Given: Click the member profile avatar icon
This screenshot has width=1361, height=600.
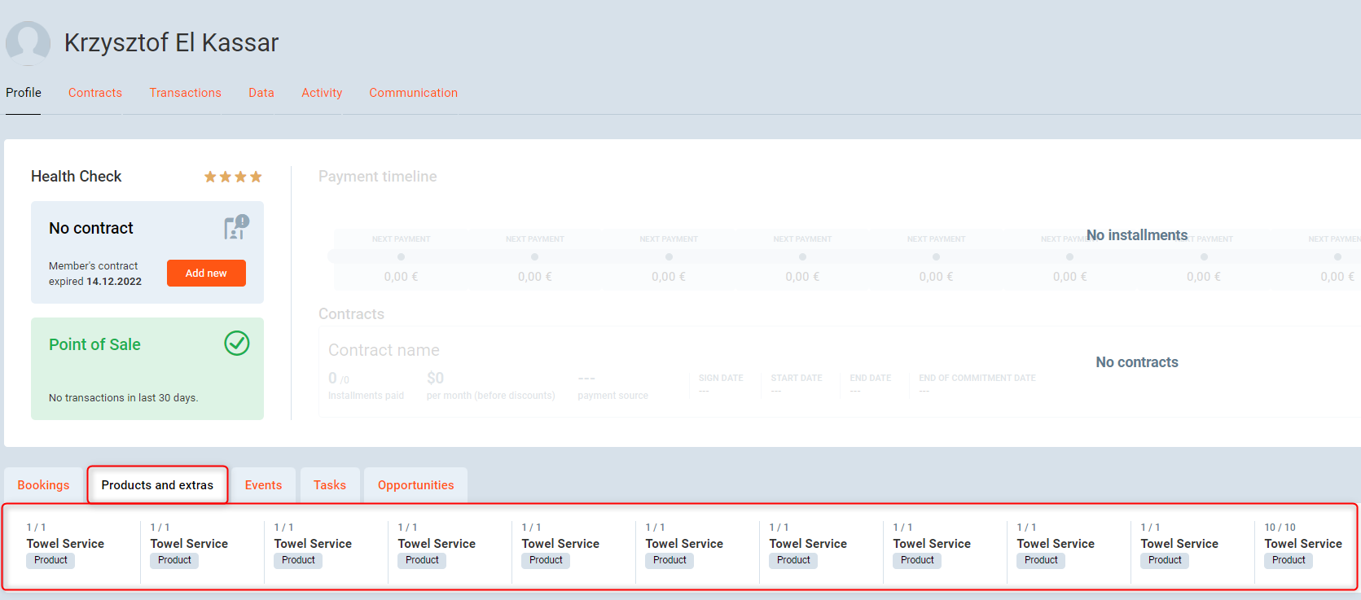Looking at the screenshot, I should tap(29, 43).
